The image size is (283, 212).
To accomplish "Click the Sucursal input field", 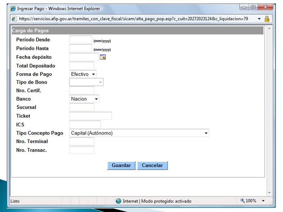I will pos(82,107).
